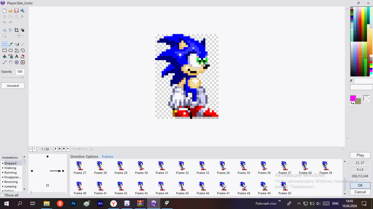This screenshot has height=209, width=373.
Task: Click the Zoom magnifier icon
Action: [5, 36]
